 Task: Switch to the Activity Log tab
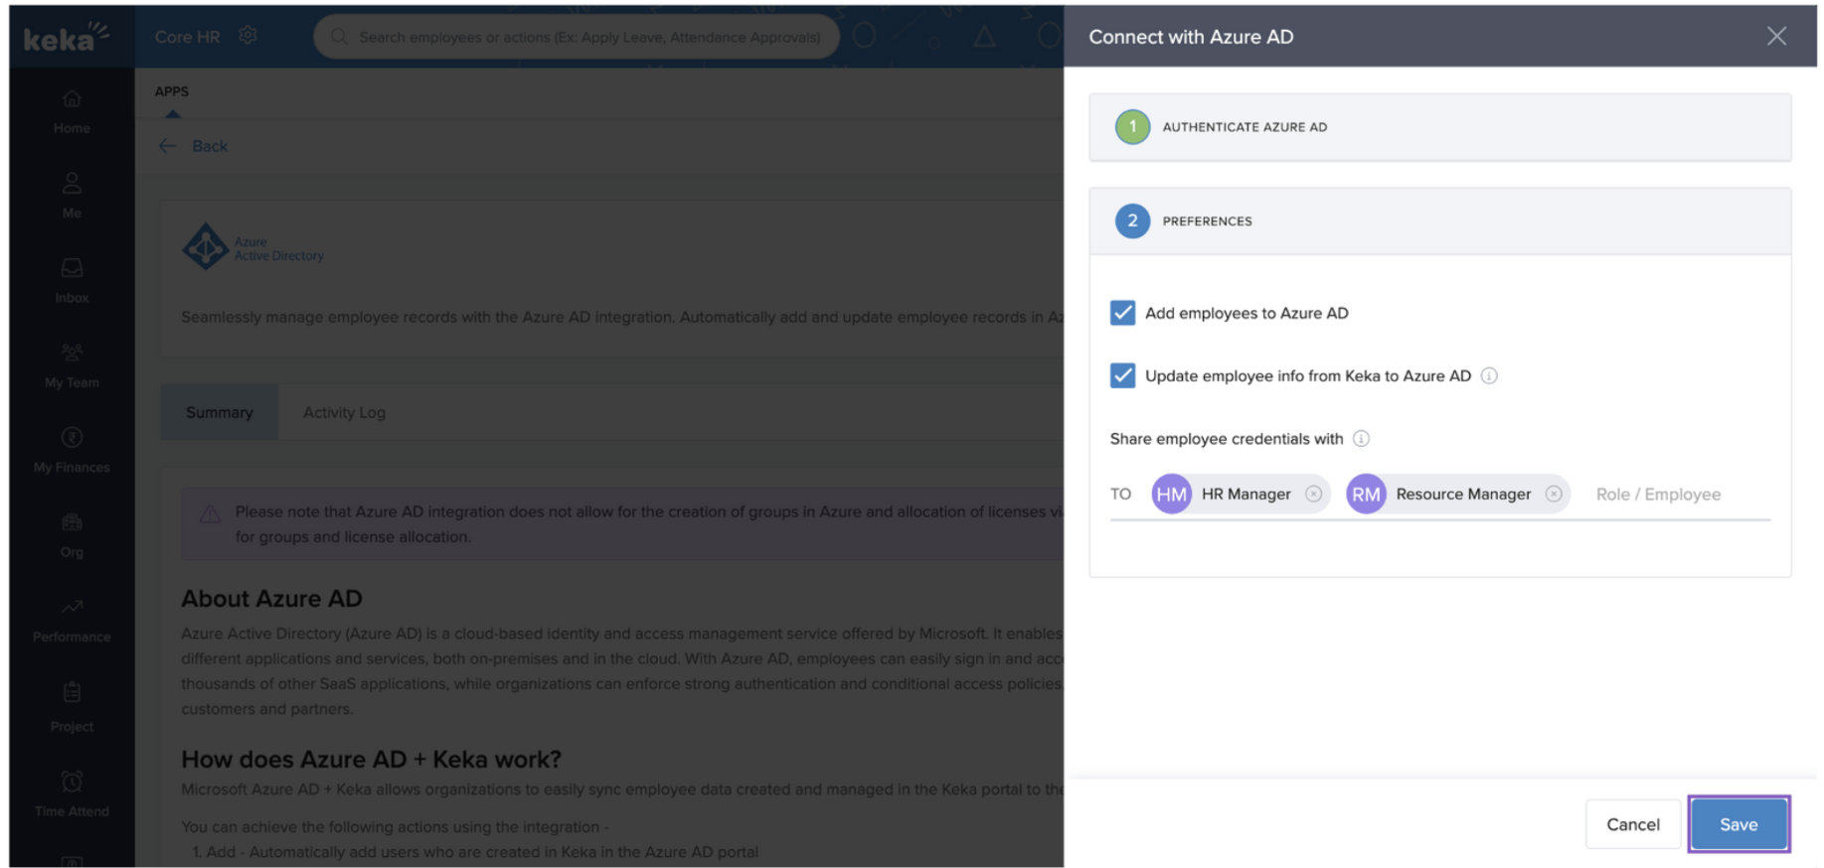point(344,412)
